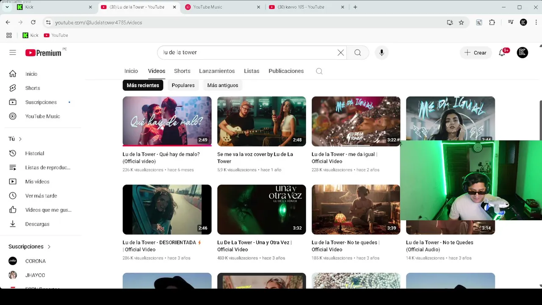This screenshot has width=542, height=305.
Task: Open the media control icon in browser toolbar
Action: [511, 22]
